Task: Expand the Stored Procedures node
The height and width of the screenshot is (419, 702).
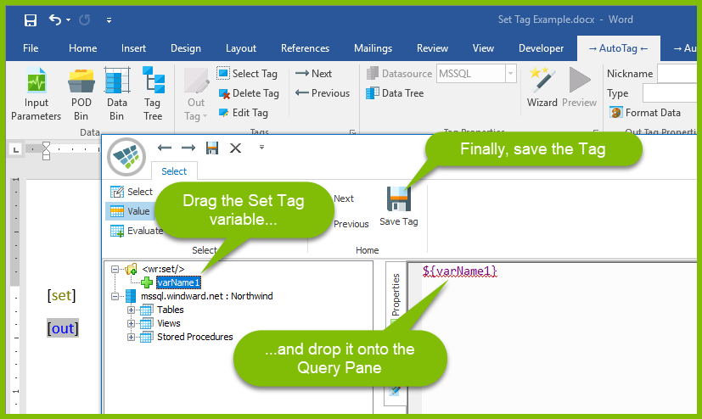Action: pos(131,338)
